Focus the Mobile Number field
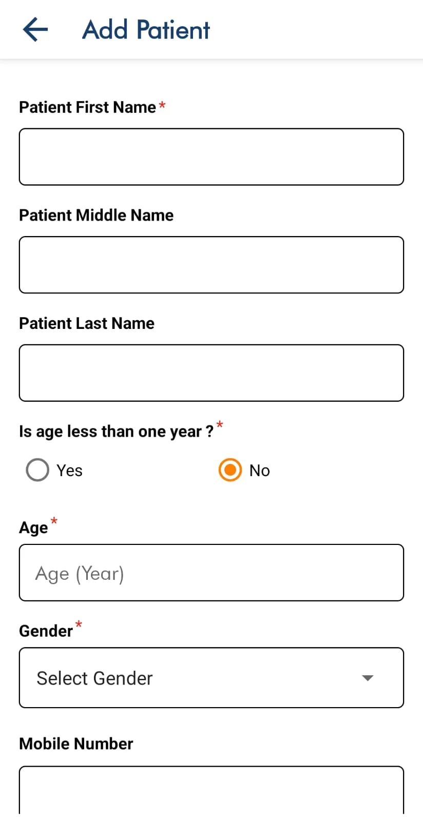Image resolution: width=423 pixels, height=821 pixels. [212, 790]
